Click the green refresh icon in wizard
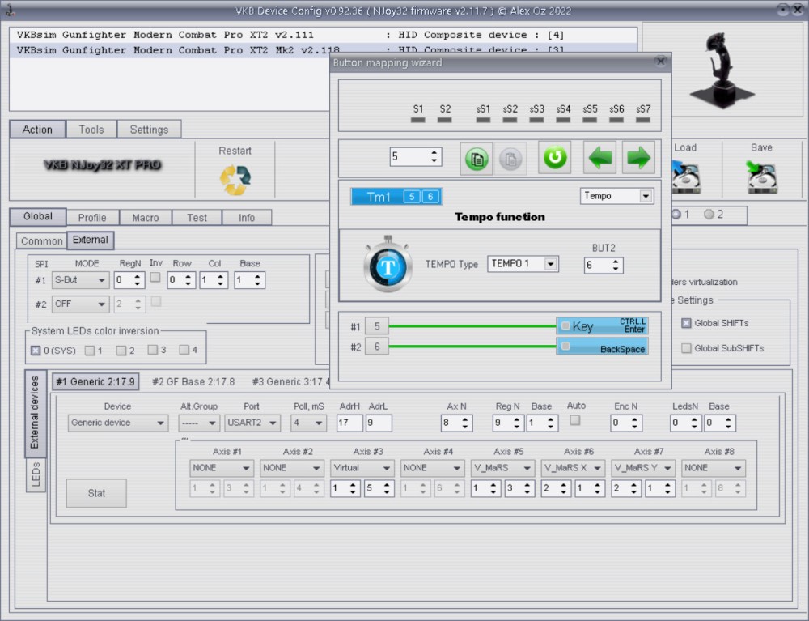Viewport: 809px width, 621px height. coord(555,157)
